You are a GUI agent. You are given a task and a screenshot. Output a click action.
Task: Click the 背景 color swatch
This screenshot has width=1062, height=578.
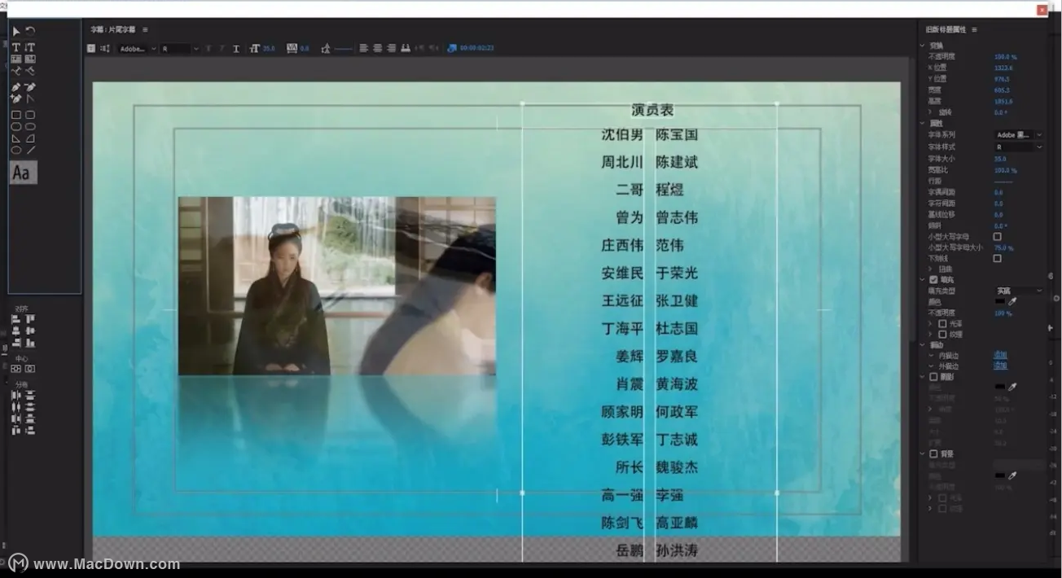pyautogui.click(x=1000, y=475)
